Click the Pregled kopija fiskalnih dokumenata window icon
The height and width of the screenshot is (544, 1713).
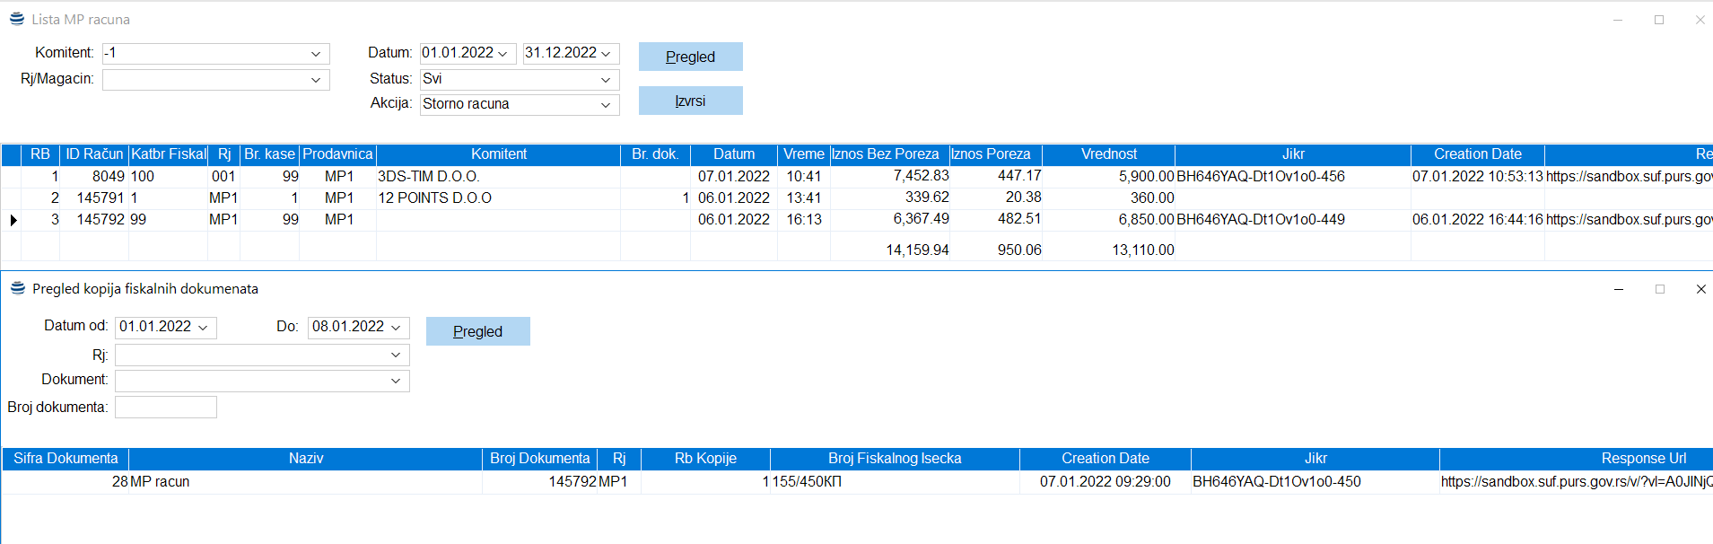click(x=17, y=288)
